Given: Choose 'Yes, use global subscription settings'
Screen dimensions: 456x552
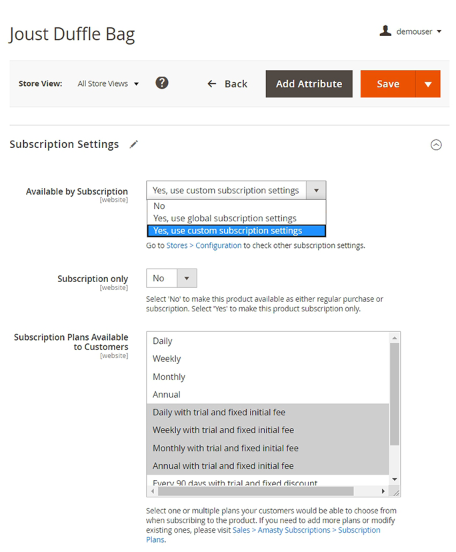Looking at the screenshot, I should (225, 218).
